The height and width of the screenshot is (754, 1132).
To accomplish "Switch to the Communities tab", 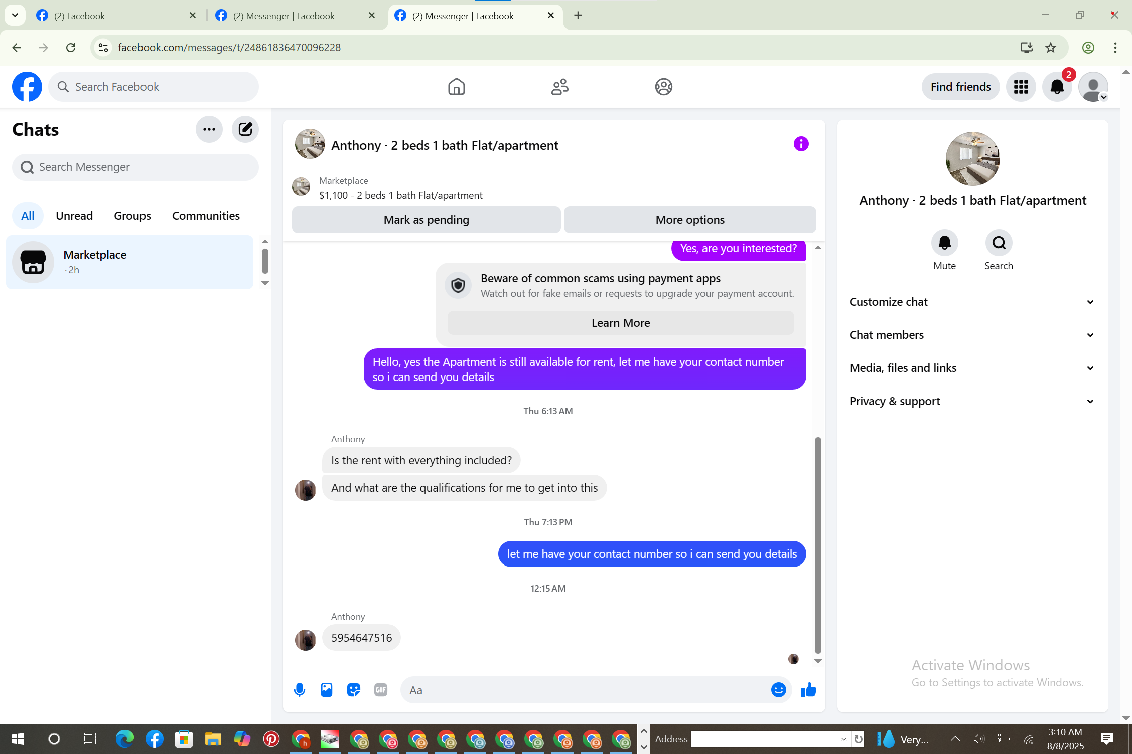I will 206,216.
